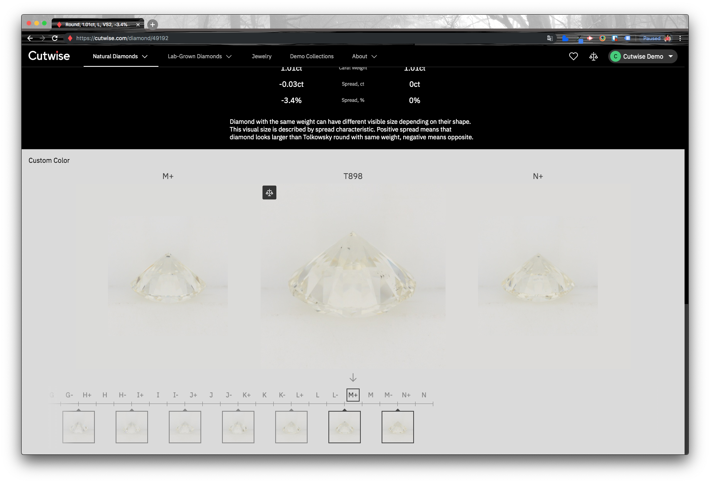Select the K color grade on scale
Image resolution: width=710 pixels, height=483 pixels.
click(264, 395)
